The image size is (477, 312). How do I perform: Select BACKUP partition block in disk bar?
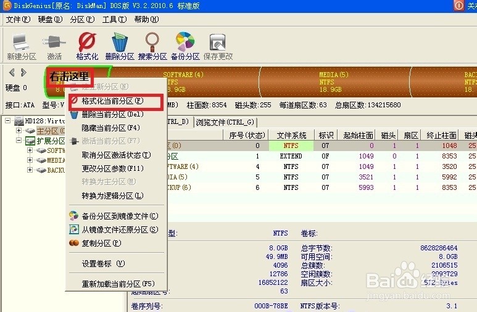click(444, 82)
